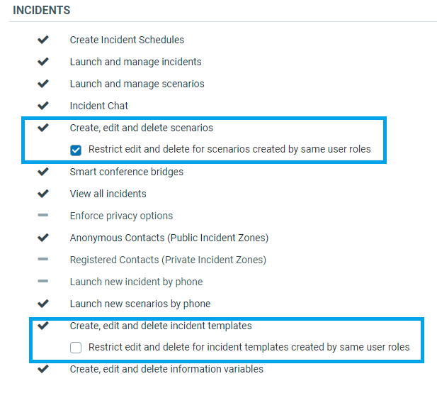Click checkmark icon beside Smart conference bridges
The height and width of the screenshot is (403, 437).
pos(43,172)
